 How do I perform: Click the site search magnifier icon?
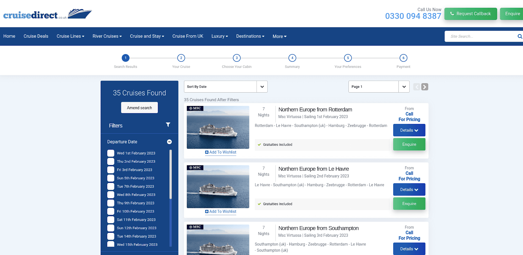pyautogui.click(x=520, y=36)
